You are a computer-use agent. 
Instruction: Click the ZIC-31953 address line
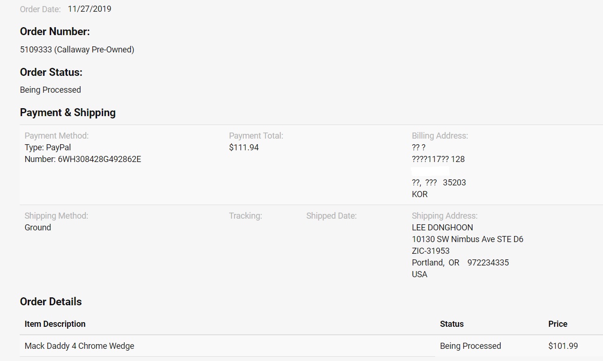click(430, 251)
